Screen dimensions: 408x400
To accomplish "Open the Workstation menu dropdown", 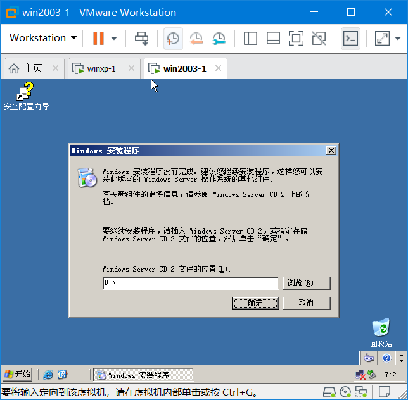I will click(43, 38).
